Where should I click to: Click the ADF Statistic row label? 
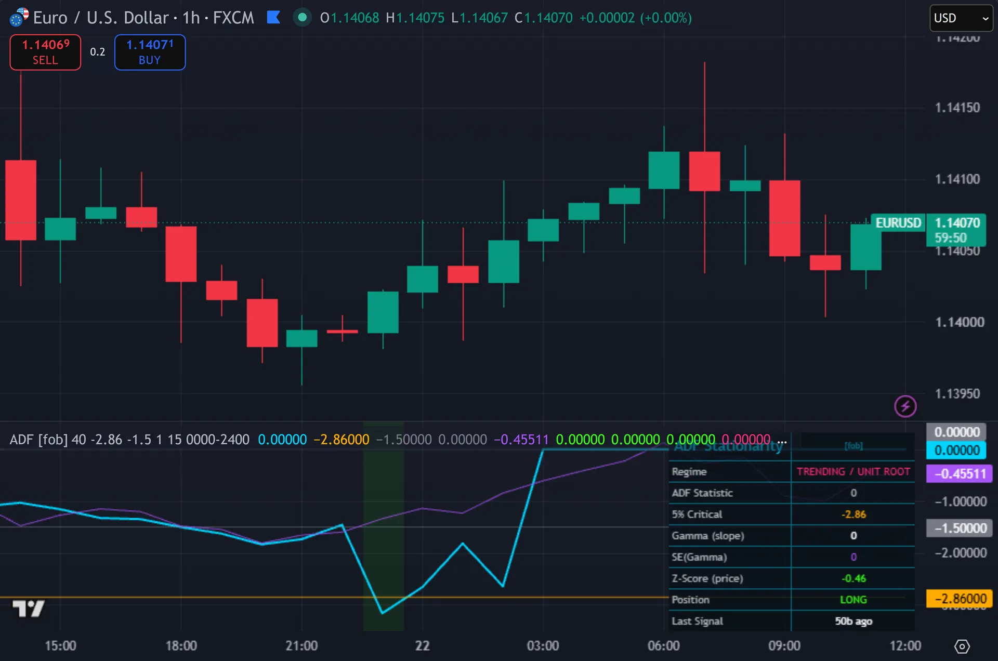[702, 493]
